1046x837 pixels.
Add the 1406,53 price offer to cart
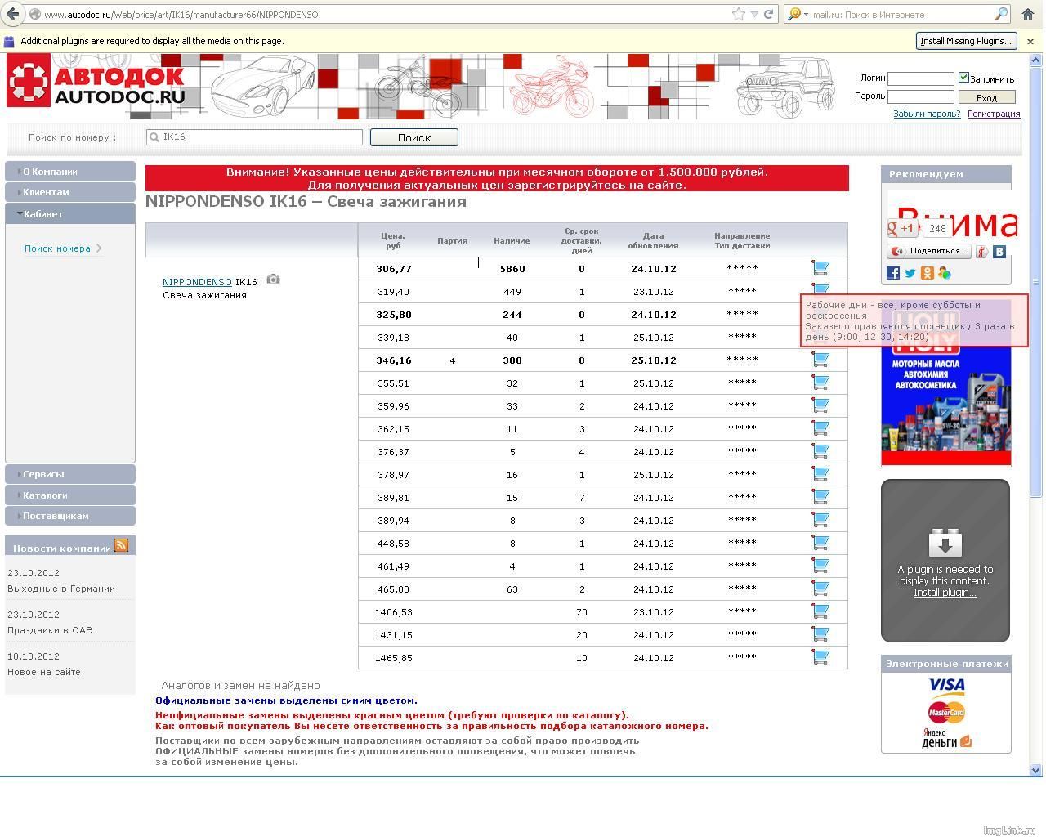(x=820, y=611)
